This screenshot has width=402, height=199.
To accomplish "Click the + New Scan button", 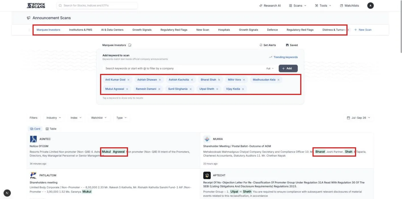I will click(x=363, y=30).
